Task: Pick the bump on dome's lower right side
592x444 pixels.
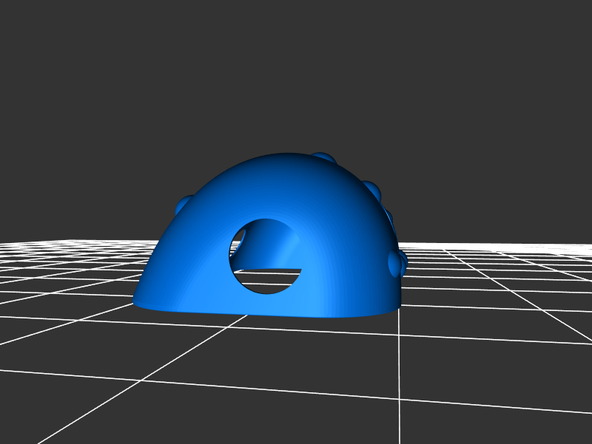Action: click(396, 262)
